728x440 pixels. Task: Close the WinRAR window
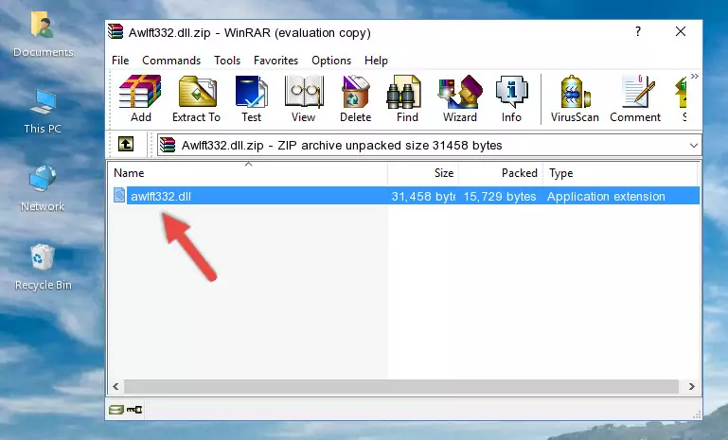pos(680,31)
